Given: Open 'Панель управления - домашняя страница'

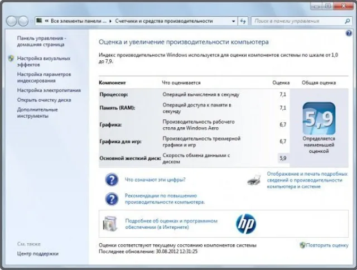Looking at the screenshot, I should pos(41,41).
